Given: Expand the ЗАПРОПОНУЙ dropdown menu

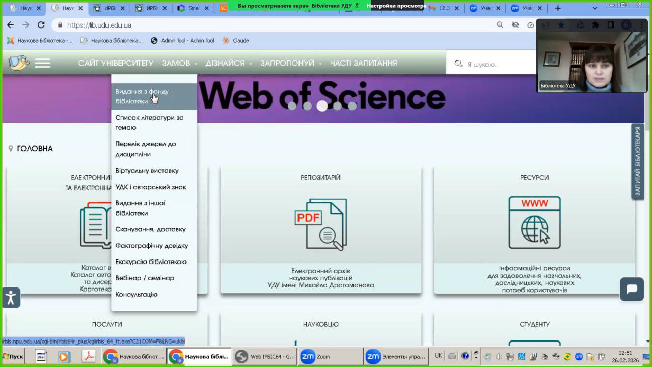Looking at the screenshot, I should (291, 63).
